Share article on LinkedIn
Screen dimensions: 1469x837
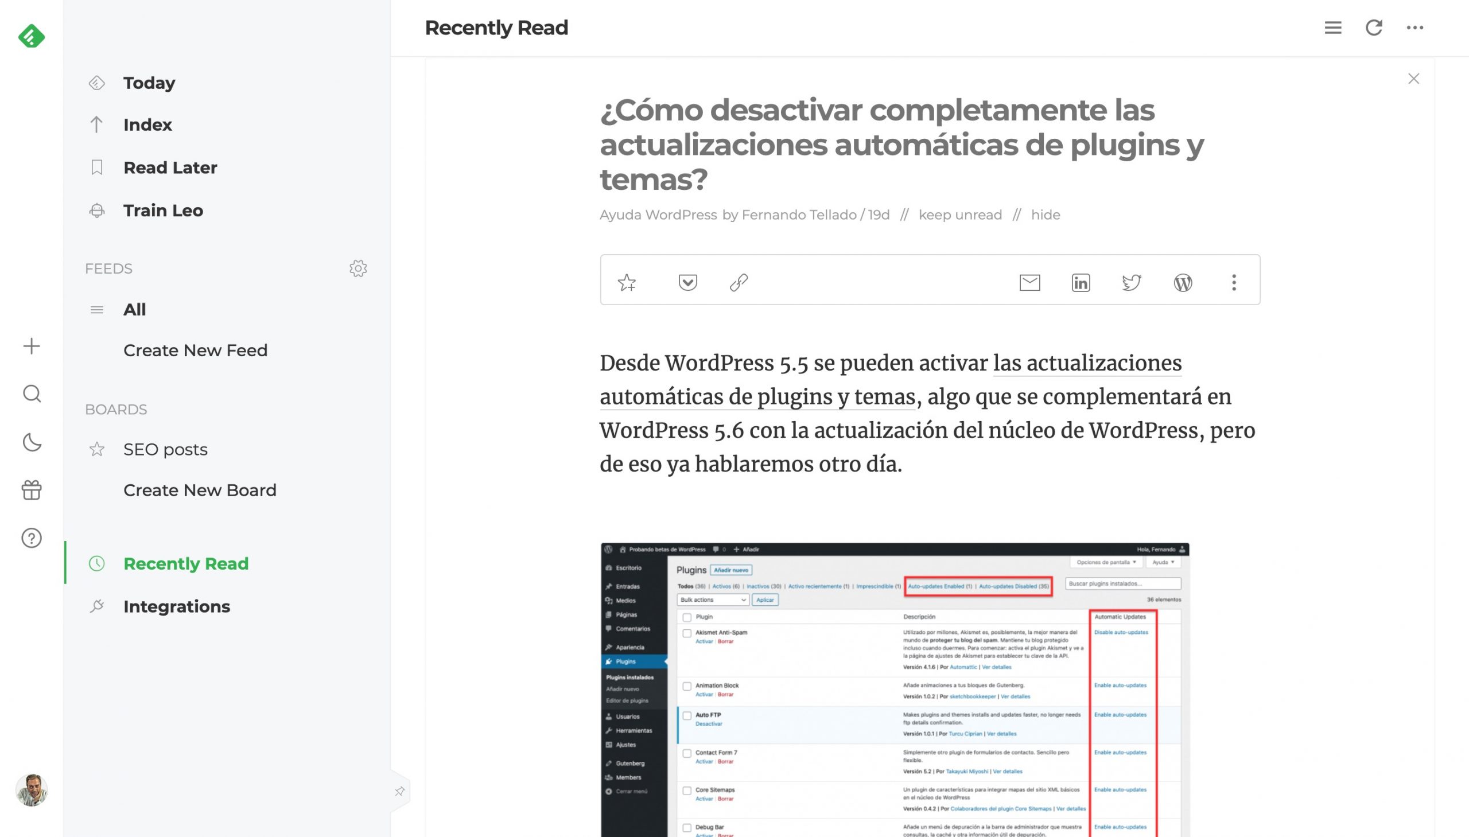[1081, 282]
